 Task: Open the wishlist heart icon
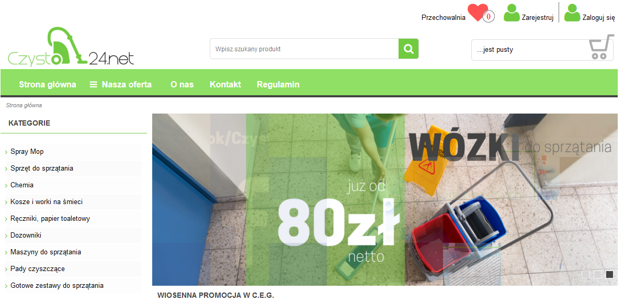(478, 14)
